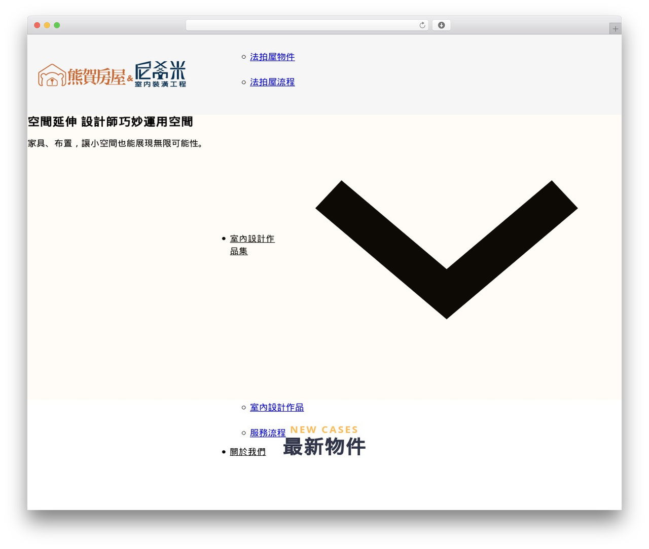The width and height of the screenshot is (649, 549).
Task: Click the browser address bar
Action: 307,25
